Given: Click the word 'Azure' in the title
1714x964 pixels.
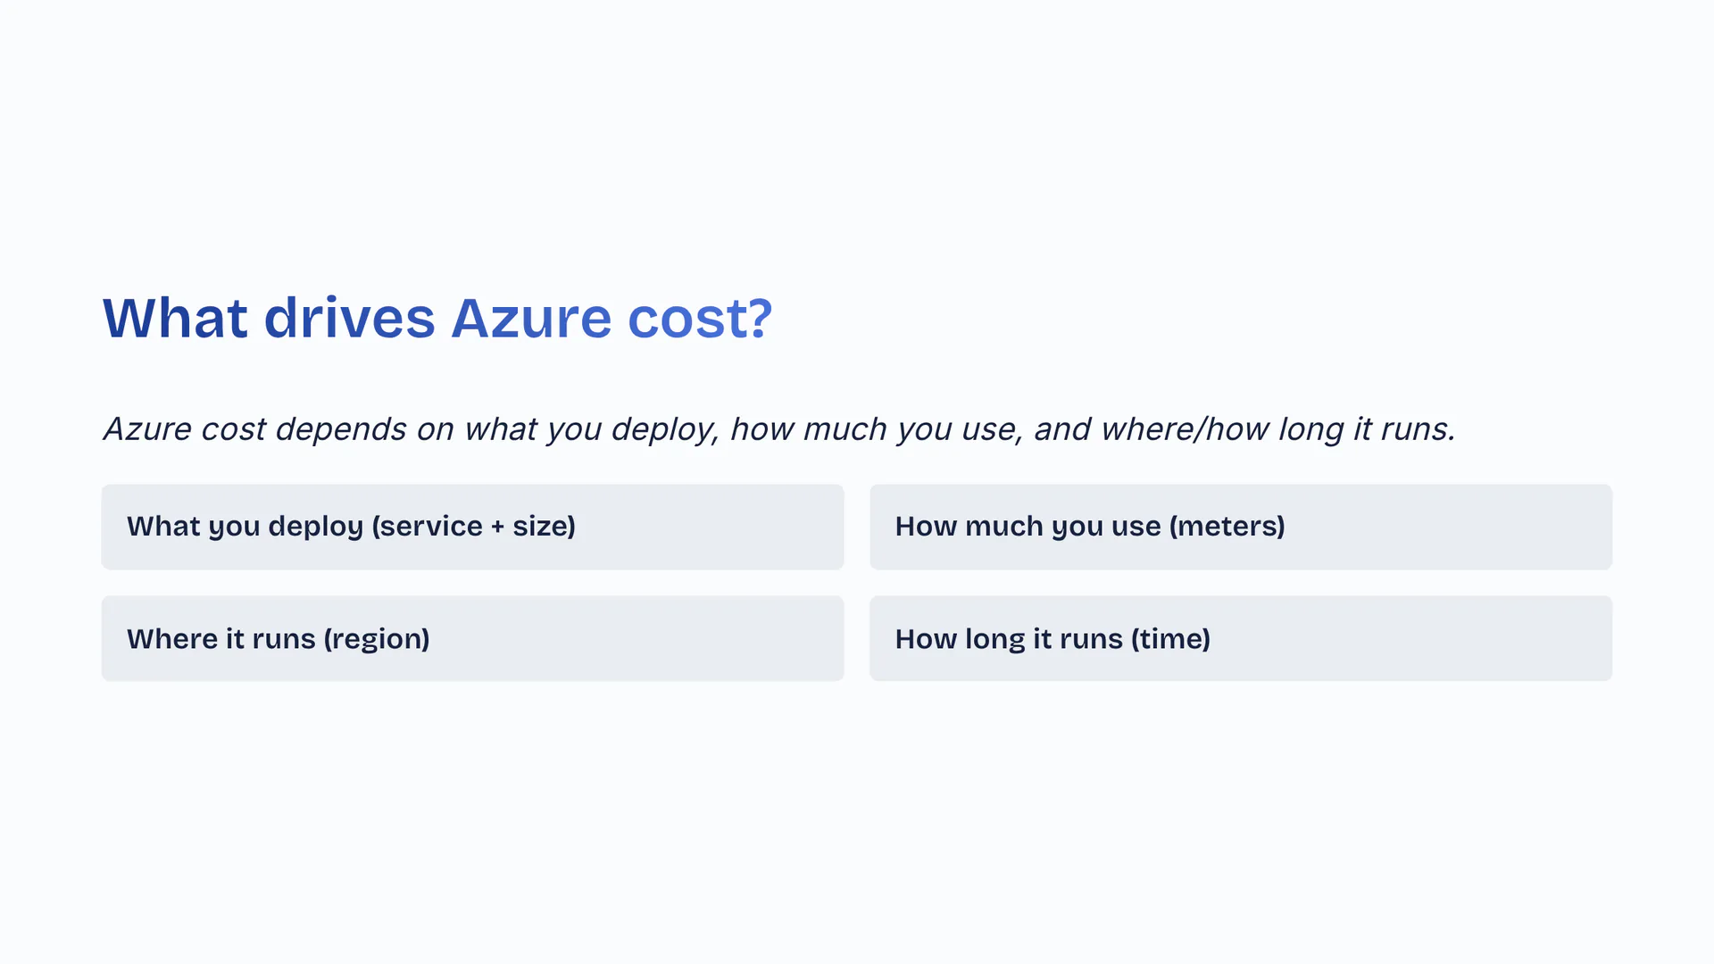Looking at the screenshot, I should (x=531, y=318).
